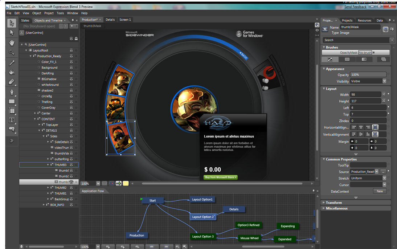Select top vertical alignment
The width and height of the screenshot is (397, 249).
[x=354, y=134]
